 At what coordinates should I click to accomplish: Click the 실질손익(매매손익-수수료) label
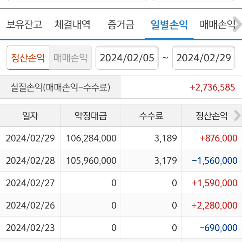coord(60,87)
